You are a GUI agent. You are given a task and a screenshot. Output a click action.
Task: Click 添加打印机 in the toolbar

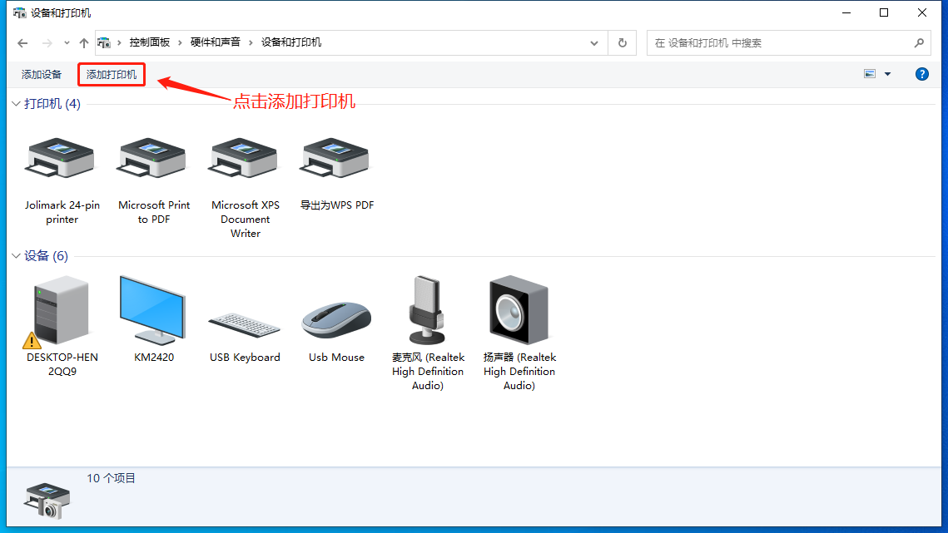click(112, 75)
